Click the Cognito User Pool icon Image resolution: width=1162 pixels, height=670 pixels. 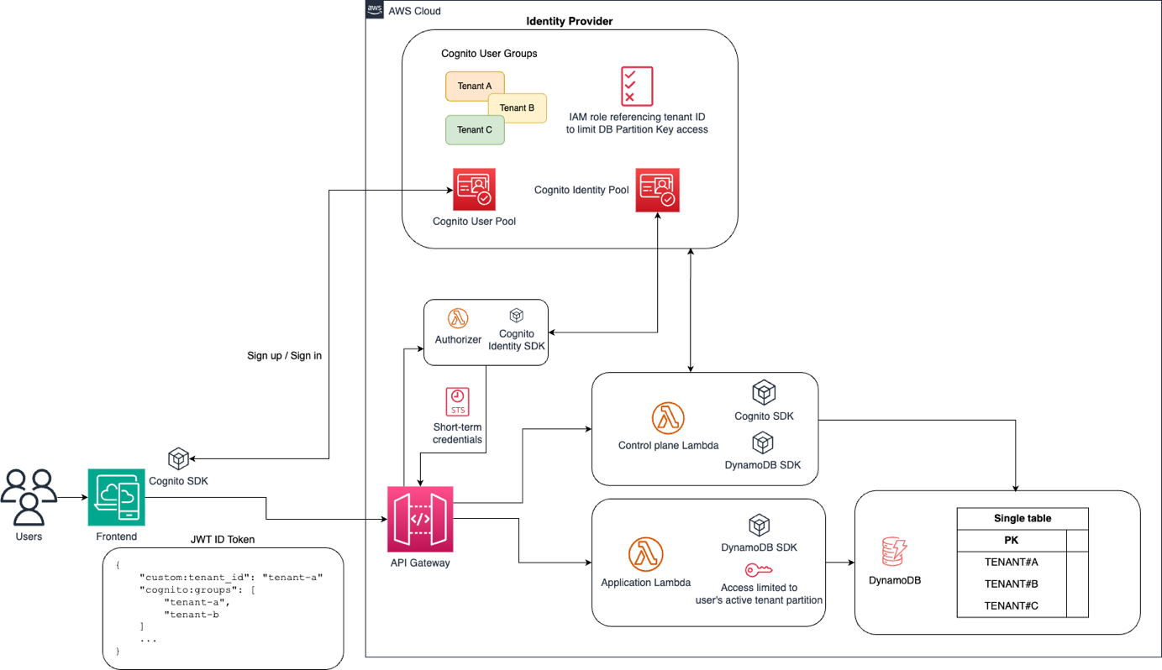(x=474, y=190)
